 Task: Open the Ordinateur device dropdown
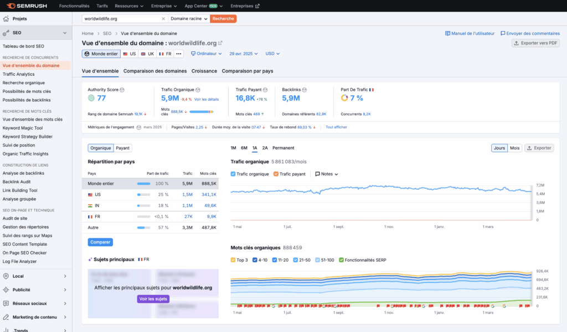(x=207, y=54)
